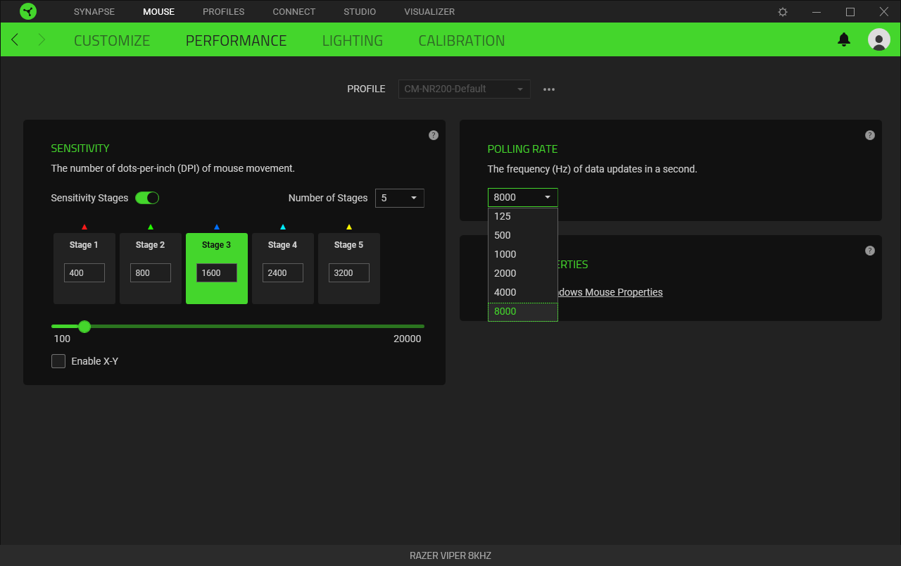Open the Number of Stages dropdown
Viewport: 901px width, 566px height.
point(400,198)
